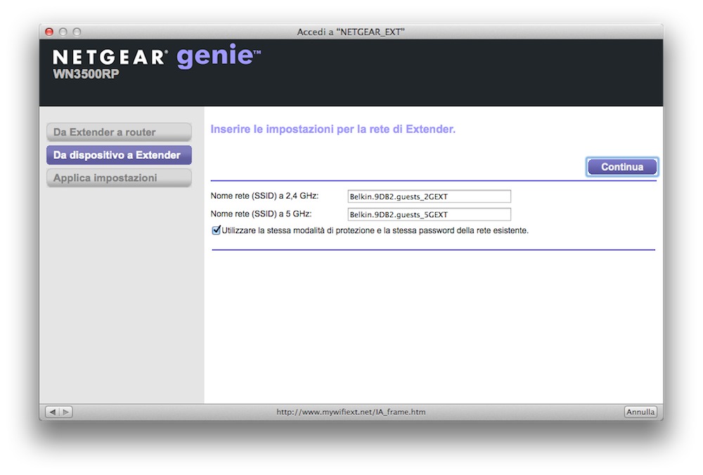Click the Annulla button
This screenshot has height=475, width=703.
640,412
